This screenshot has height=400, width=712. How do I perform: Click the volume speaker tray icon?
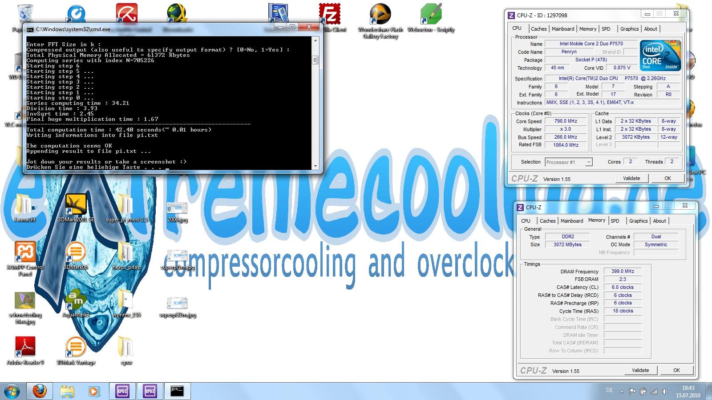pos(665,392)
